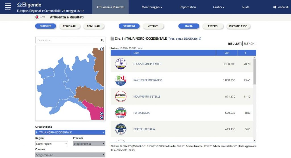Image resolution: width=291 pixels, height=158 pixels.
Task: Open FORZA ITALIA list link
Action: coord(142,113)
